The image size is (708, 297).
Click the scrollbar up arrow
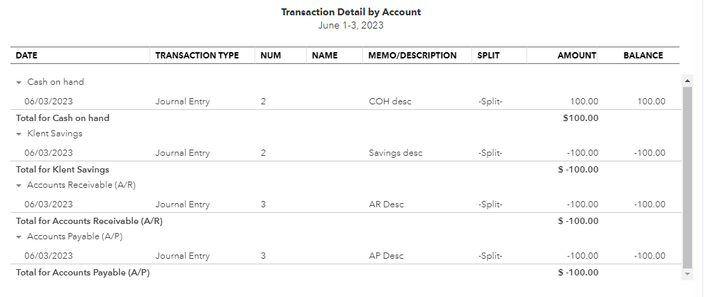[x=687, y=81]
